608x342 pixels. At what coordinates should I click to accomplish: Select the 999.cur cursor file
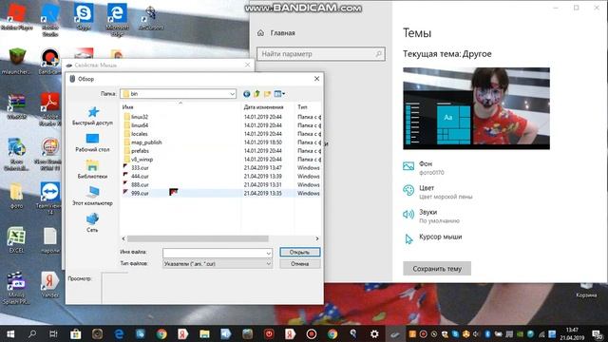tap(140, 193)
